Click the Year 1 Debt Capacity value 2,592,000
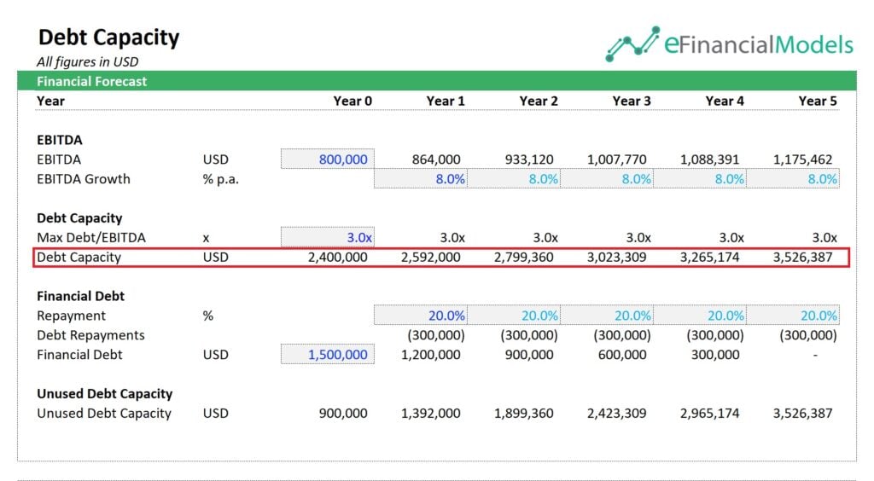Viewport: 874px width, 481px height. [x=431, y=258]
